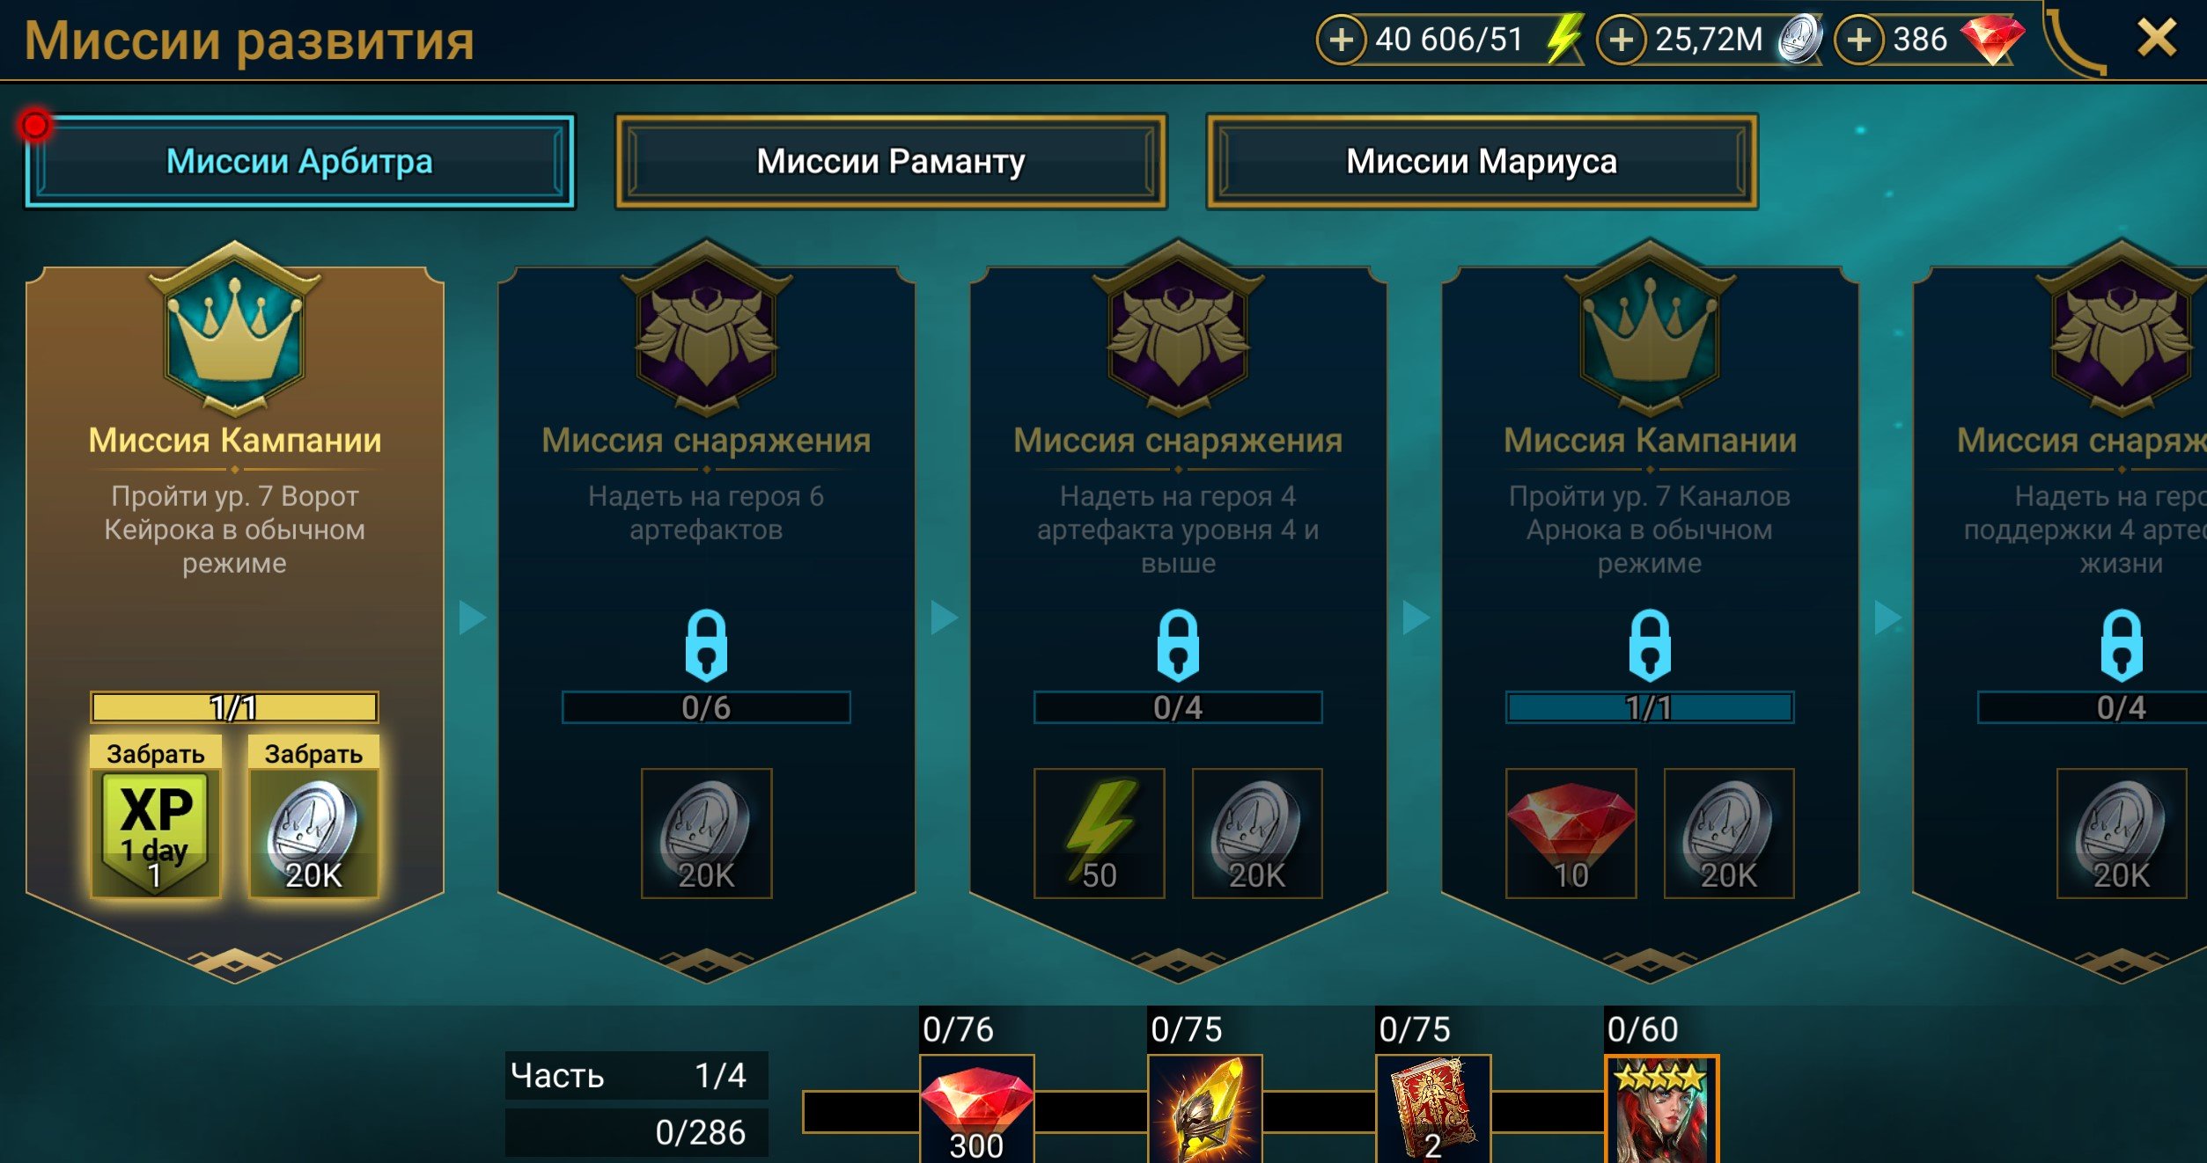This screenshot has height=1163, width=2207.
Task: Select the Миссии Арбитра tab
Action: click(x=299, y=162)
